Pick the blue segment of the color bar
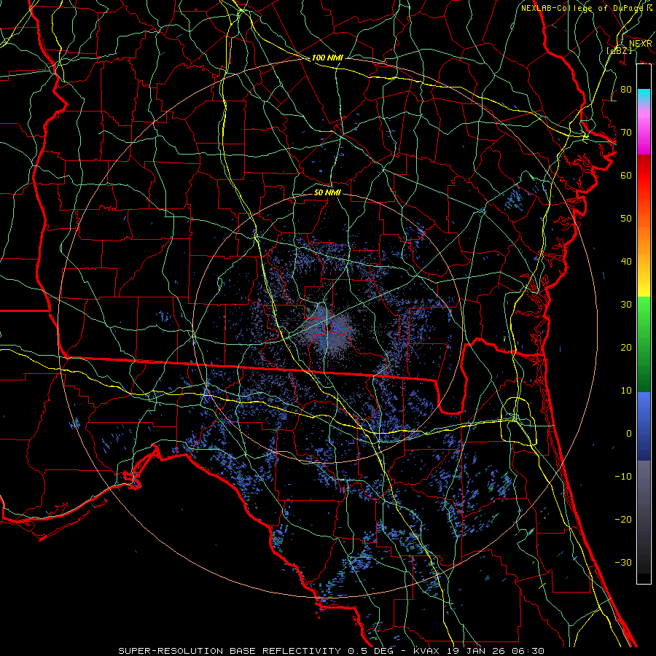The height and width of the screenshot is (656, 656). [x=644, y=426]
